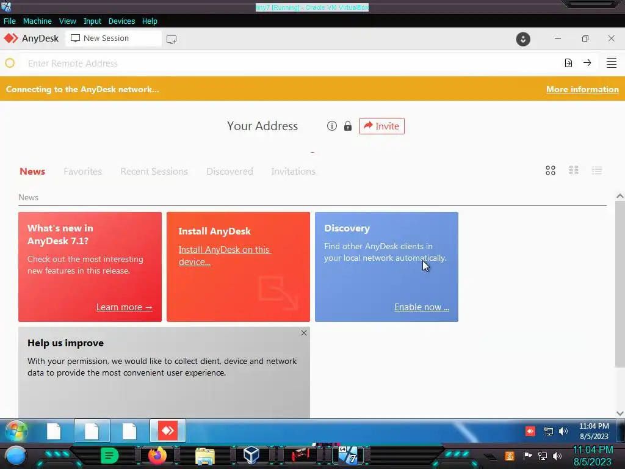
Task: Click the Java tray icon on host
Action: click(510, 456)
